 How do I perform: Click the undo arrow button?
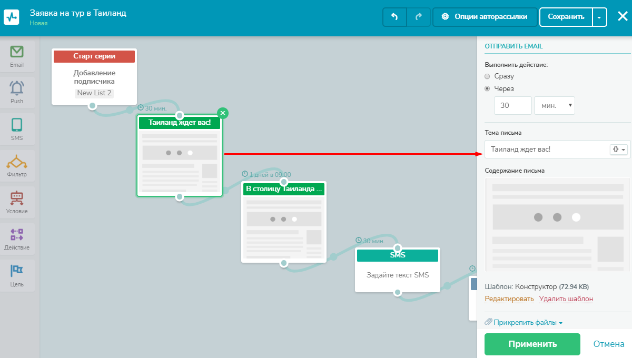click(x=394, y=17)
